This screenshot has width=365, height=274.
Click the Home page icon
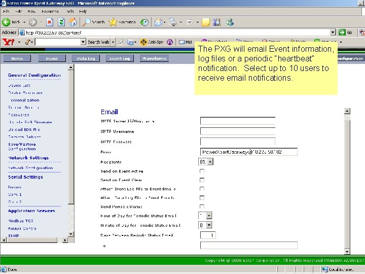point(73,22)
